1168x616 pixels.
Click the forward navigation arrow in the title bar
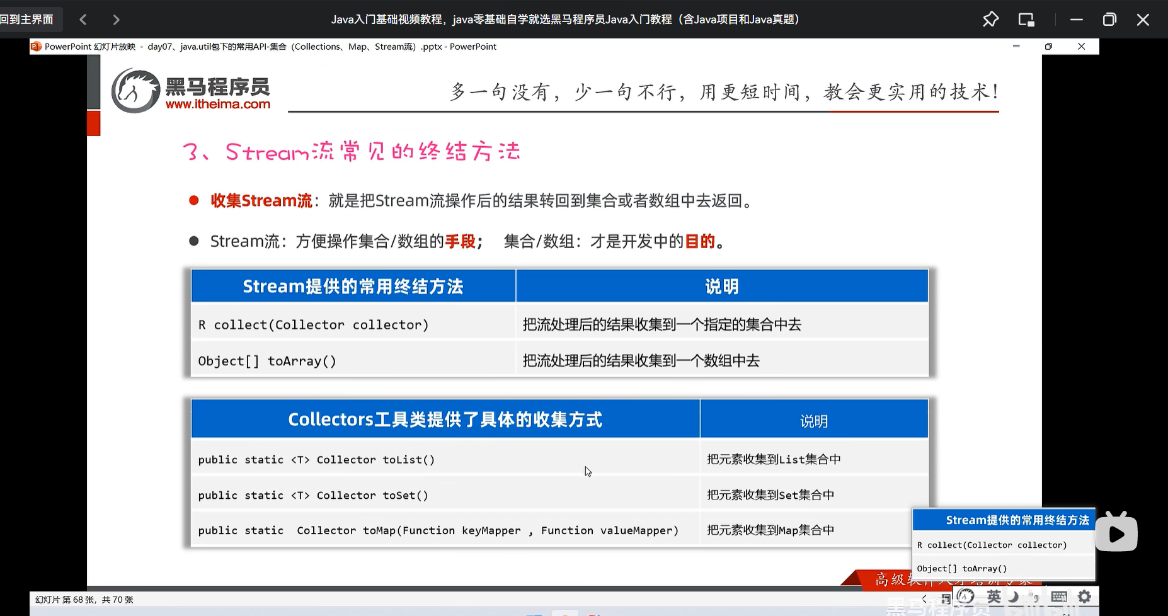coord(116,20)
